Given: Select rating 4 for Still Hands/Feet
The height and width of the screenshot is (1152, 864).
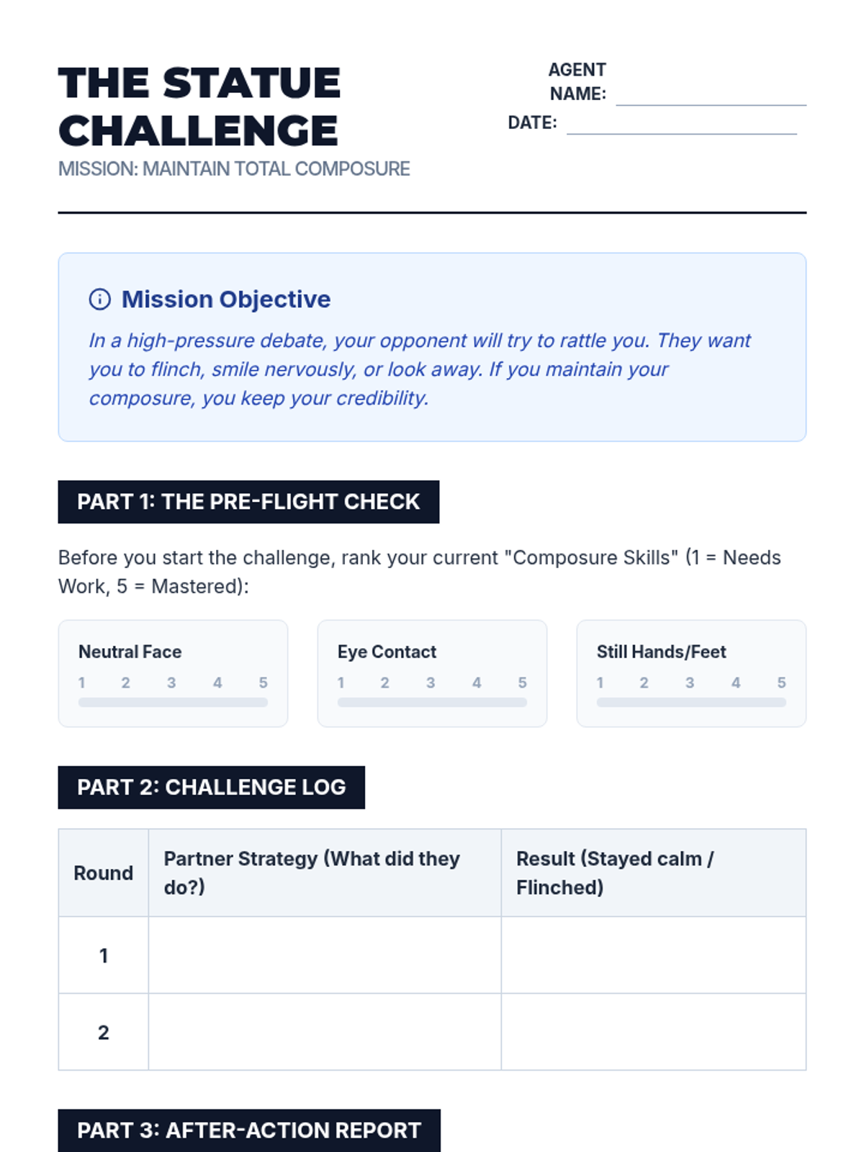Looking at the screenshot, I should click(735, 683).
